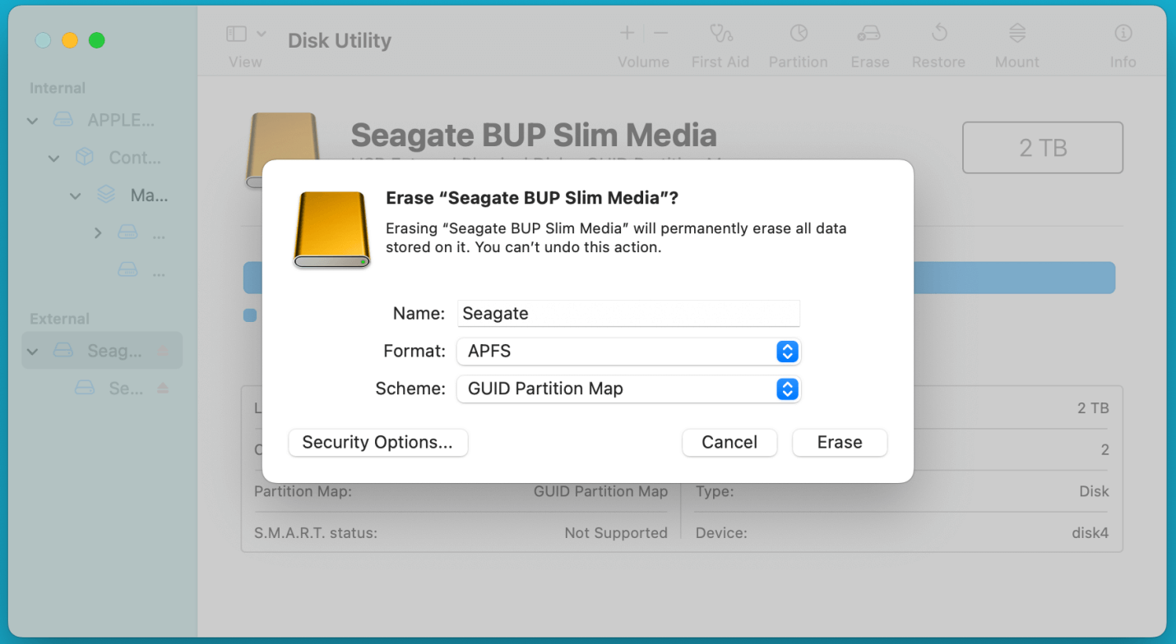Cancel the erase dialog
Image resolution: width=1176 pixels, height=644 pixels.
coord(729,442)
